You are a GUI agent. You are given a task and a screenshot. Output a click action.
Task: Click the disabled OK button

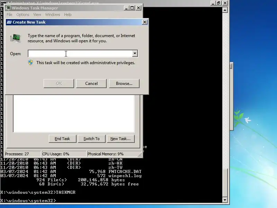pos(59,84)
